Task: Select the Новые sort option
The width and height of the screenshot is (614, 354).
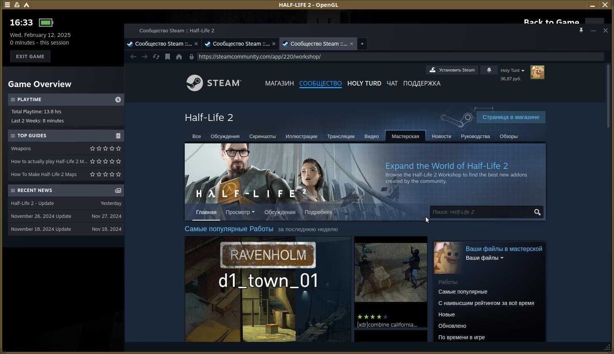Action: tap(446, 314)
